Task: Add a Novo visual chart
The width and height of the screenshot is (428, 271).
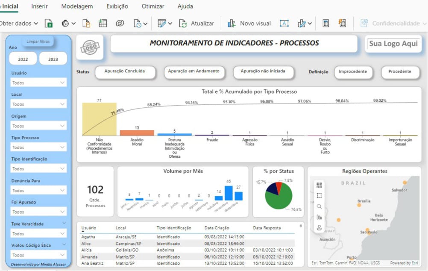Action: tap(249, 24)
